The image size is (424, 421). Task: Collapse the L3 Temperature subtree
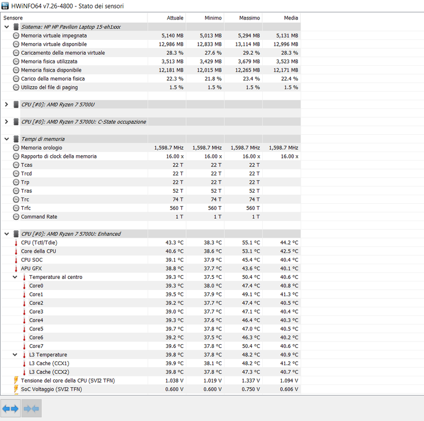click(x=15, y=355)
